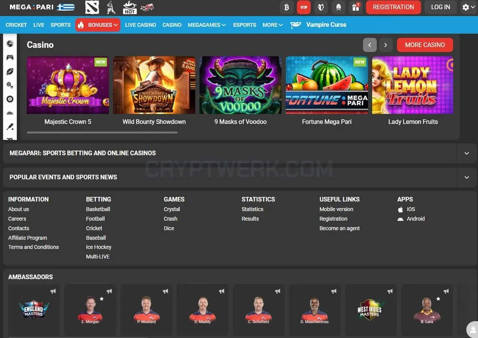The height and width of the screenshot is (338, 478).
Task: Open the Live section
Action: tap(39, 25)
